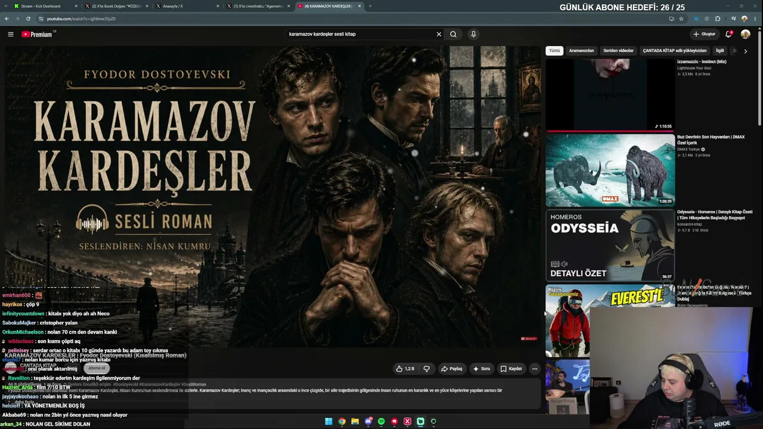Viewport: 763px width, 429px height.
Task: Open Discord from the taskbar
Action: 368,422
